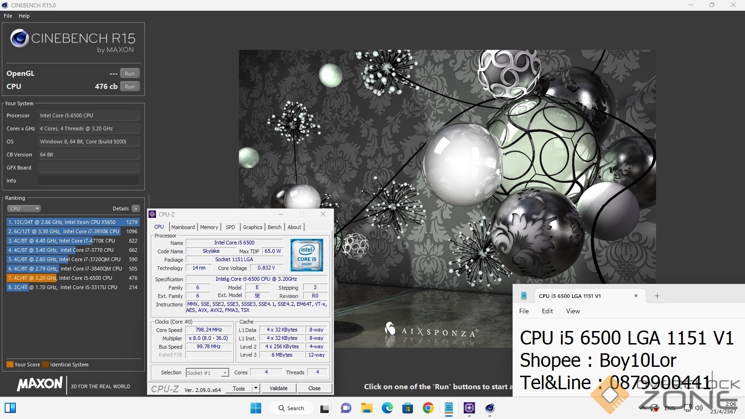
Task: Add a new tab in Notepad
Action: point(657,296)
